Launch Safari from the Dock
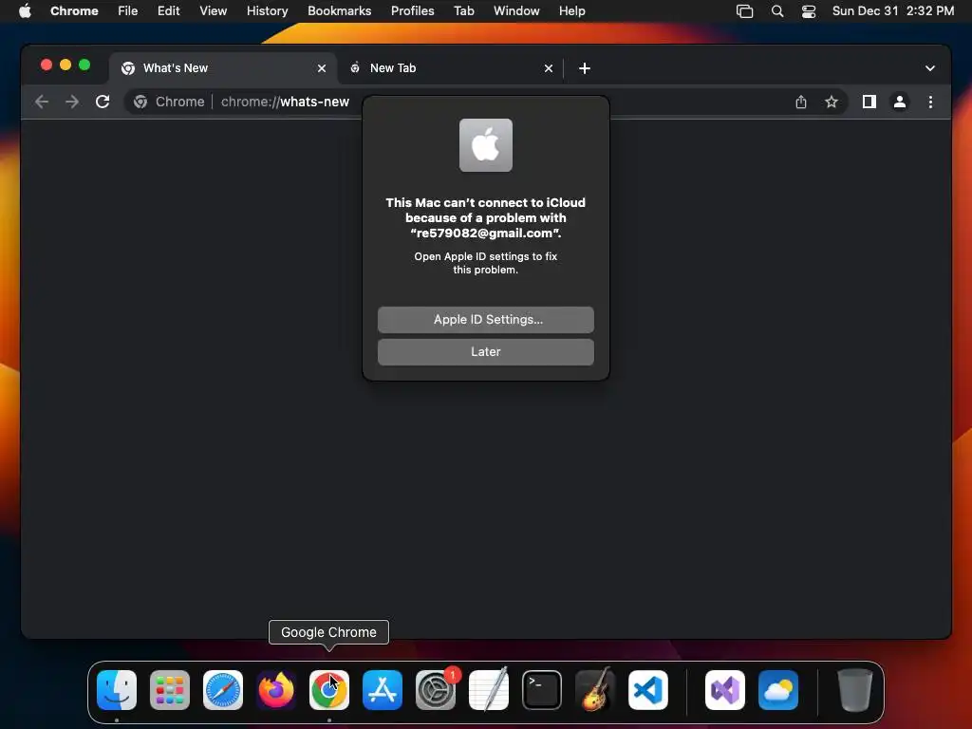 pos(223,690)
